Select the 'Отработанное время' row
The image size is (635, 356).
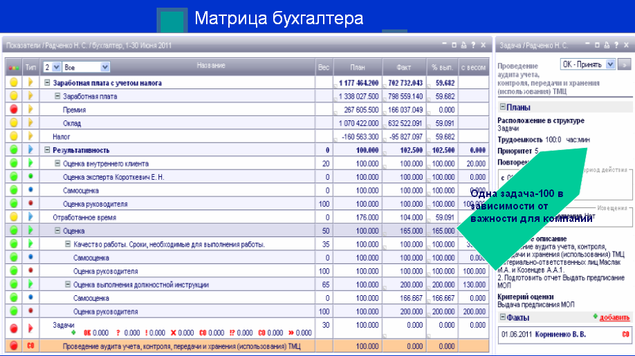point(247,217)
